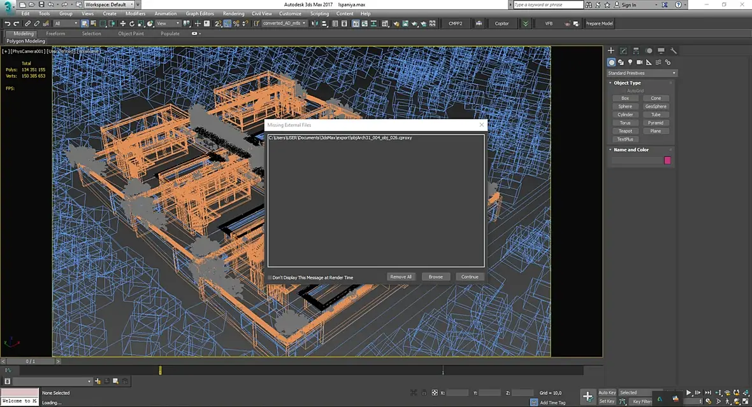Switch to the Utilities wrench panel
752x407 pixels.
674,51
